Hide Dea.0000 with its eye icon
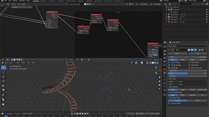This screenshot has height=117, width=209. (x=207, y=22)
